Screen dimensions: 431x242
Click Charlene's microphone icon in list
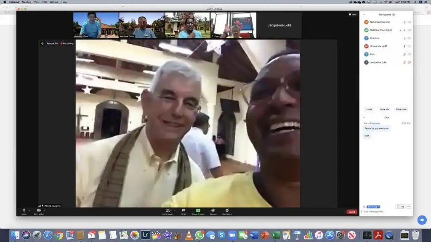[x=404, y=38]
